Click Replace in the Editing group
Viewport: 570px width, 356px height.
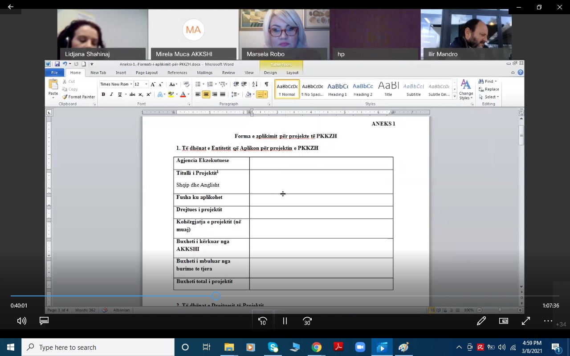[489, 89]
